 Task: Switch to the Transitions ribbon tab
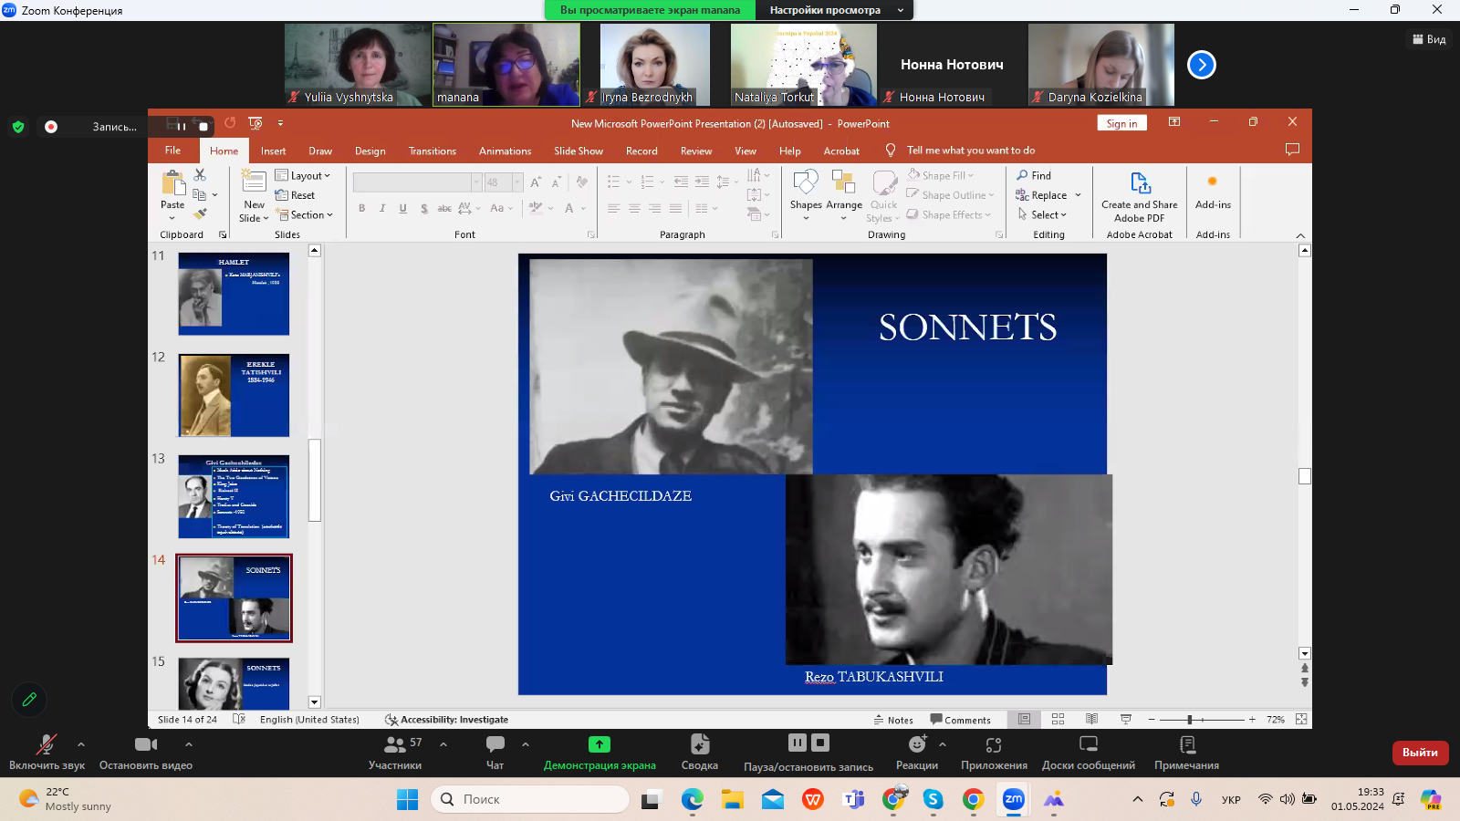432,151
